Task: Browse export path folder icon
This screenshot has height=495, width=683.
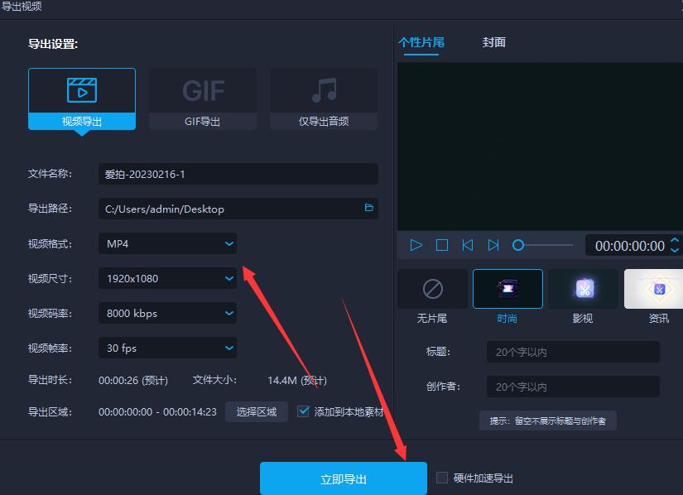Action: 369,208
